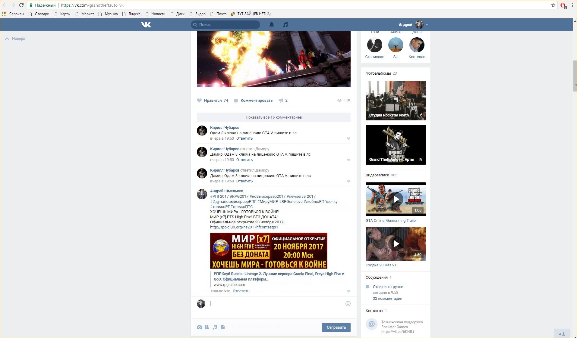The image size is (577, 338).
Task: Attach a photo via the camera icon
Action: pyautogui.click(x=199, y=327)
